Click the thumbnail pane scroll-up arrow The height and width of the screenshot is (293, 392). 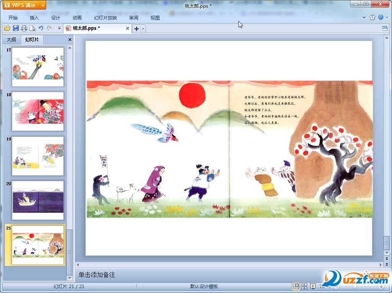click(70, 47)
